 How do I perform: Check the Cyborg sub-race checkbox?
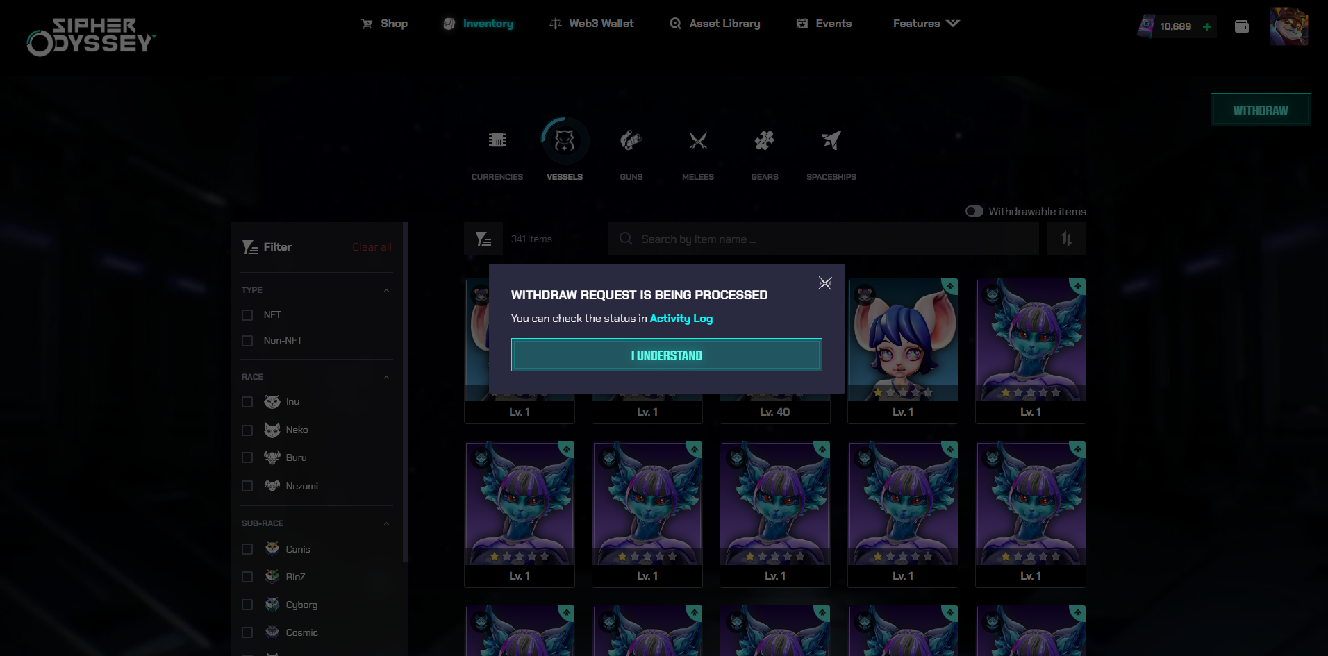pos(247,605)
